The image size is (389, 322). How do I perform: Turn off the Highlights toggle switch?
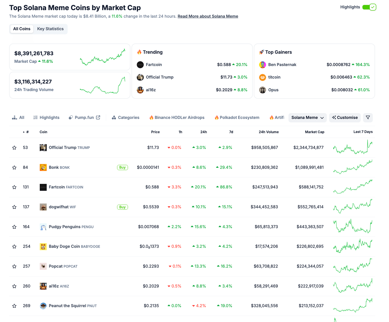(x=369, y=7)
